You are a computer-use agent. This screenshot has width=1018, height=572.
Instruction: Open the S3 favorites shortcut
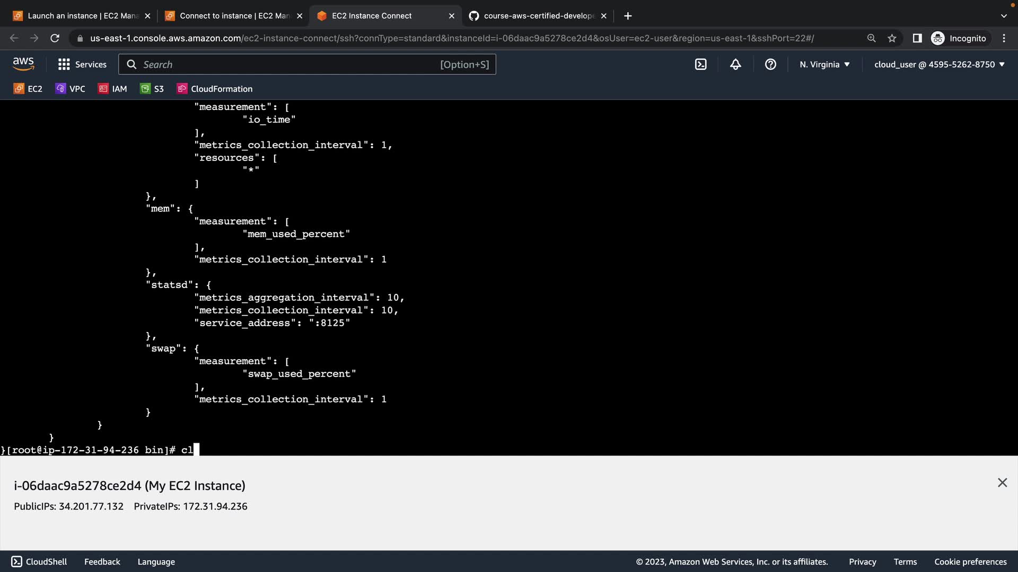click(x=152, y=89)
